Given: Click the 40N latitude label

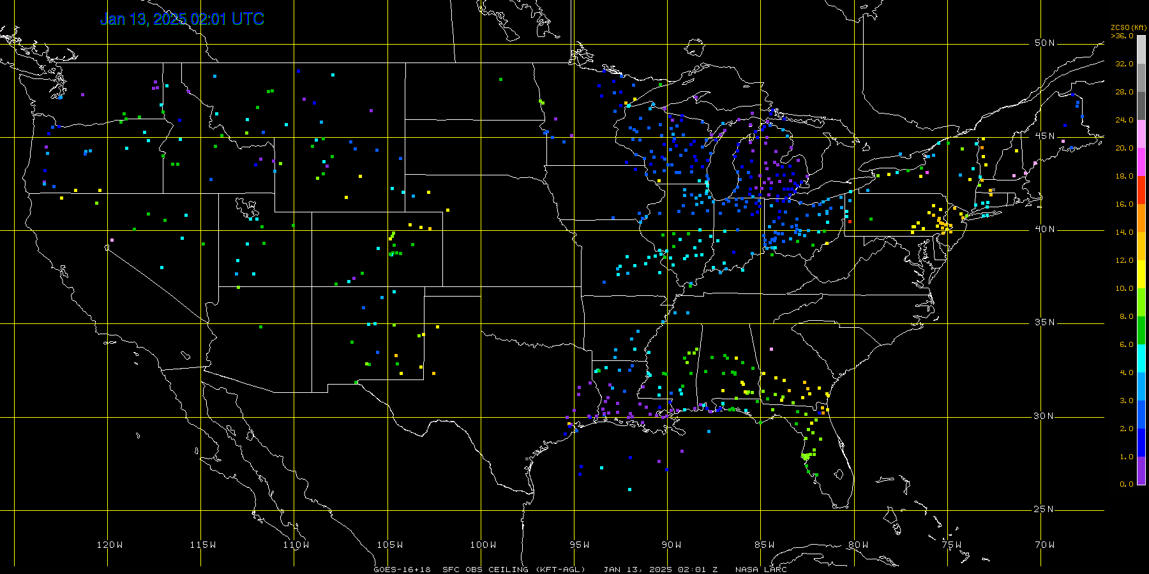Looking at the screenshot, I should pos(1045,229).
